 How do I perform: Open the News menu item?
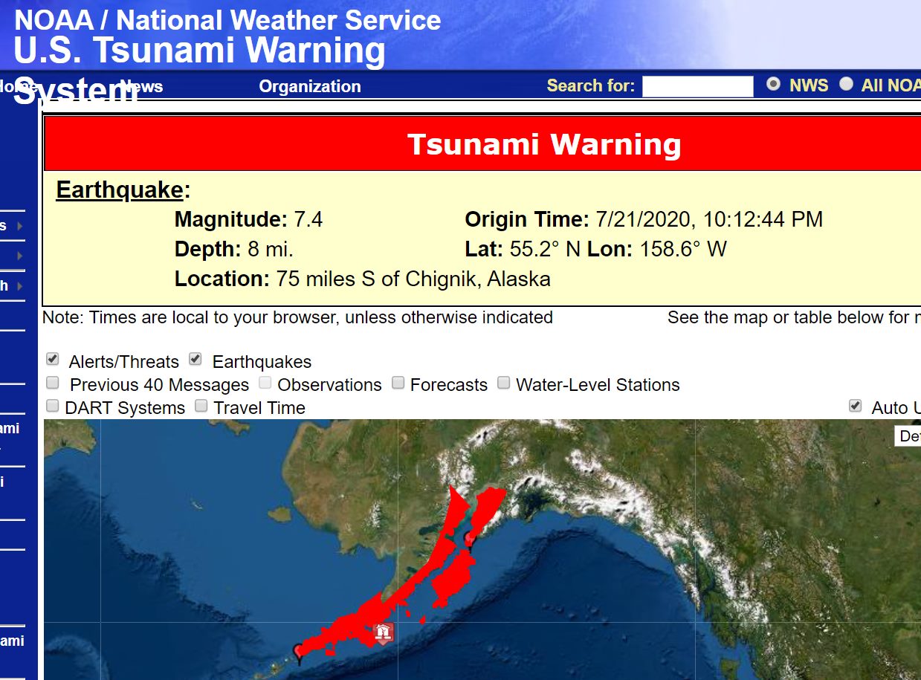141,86
